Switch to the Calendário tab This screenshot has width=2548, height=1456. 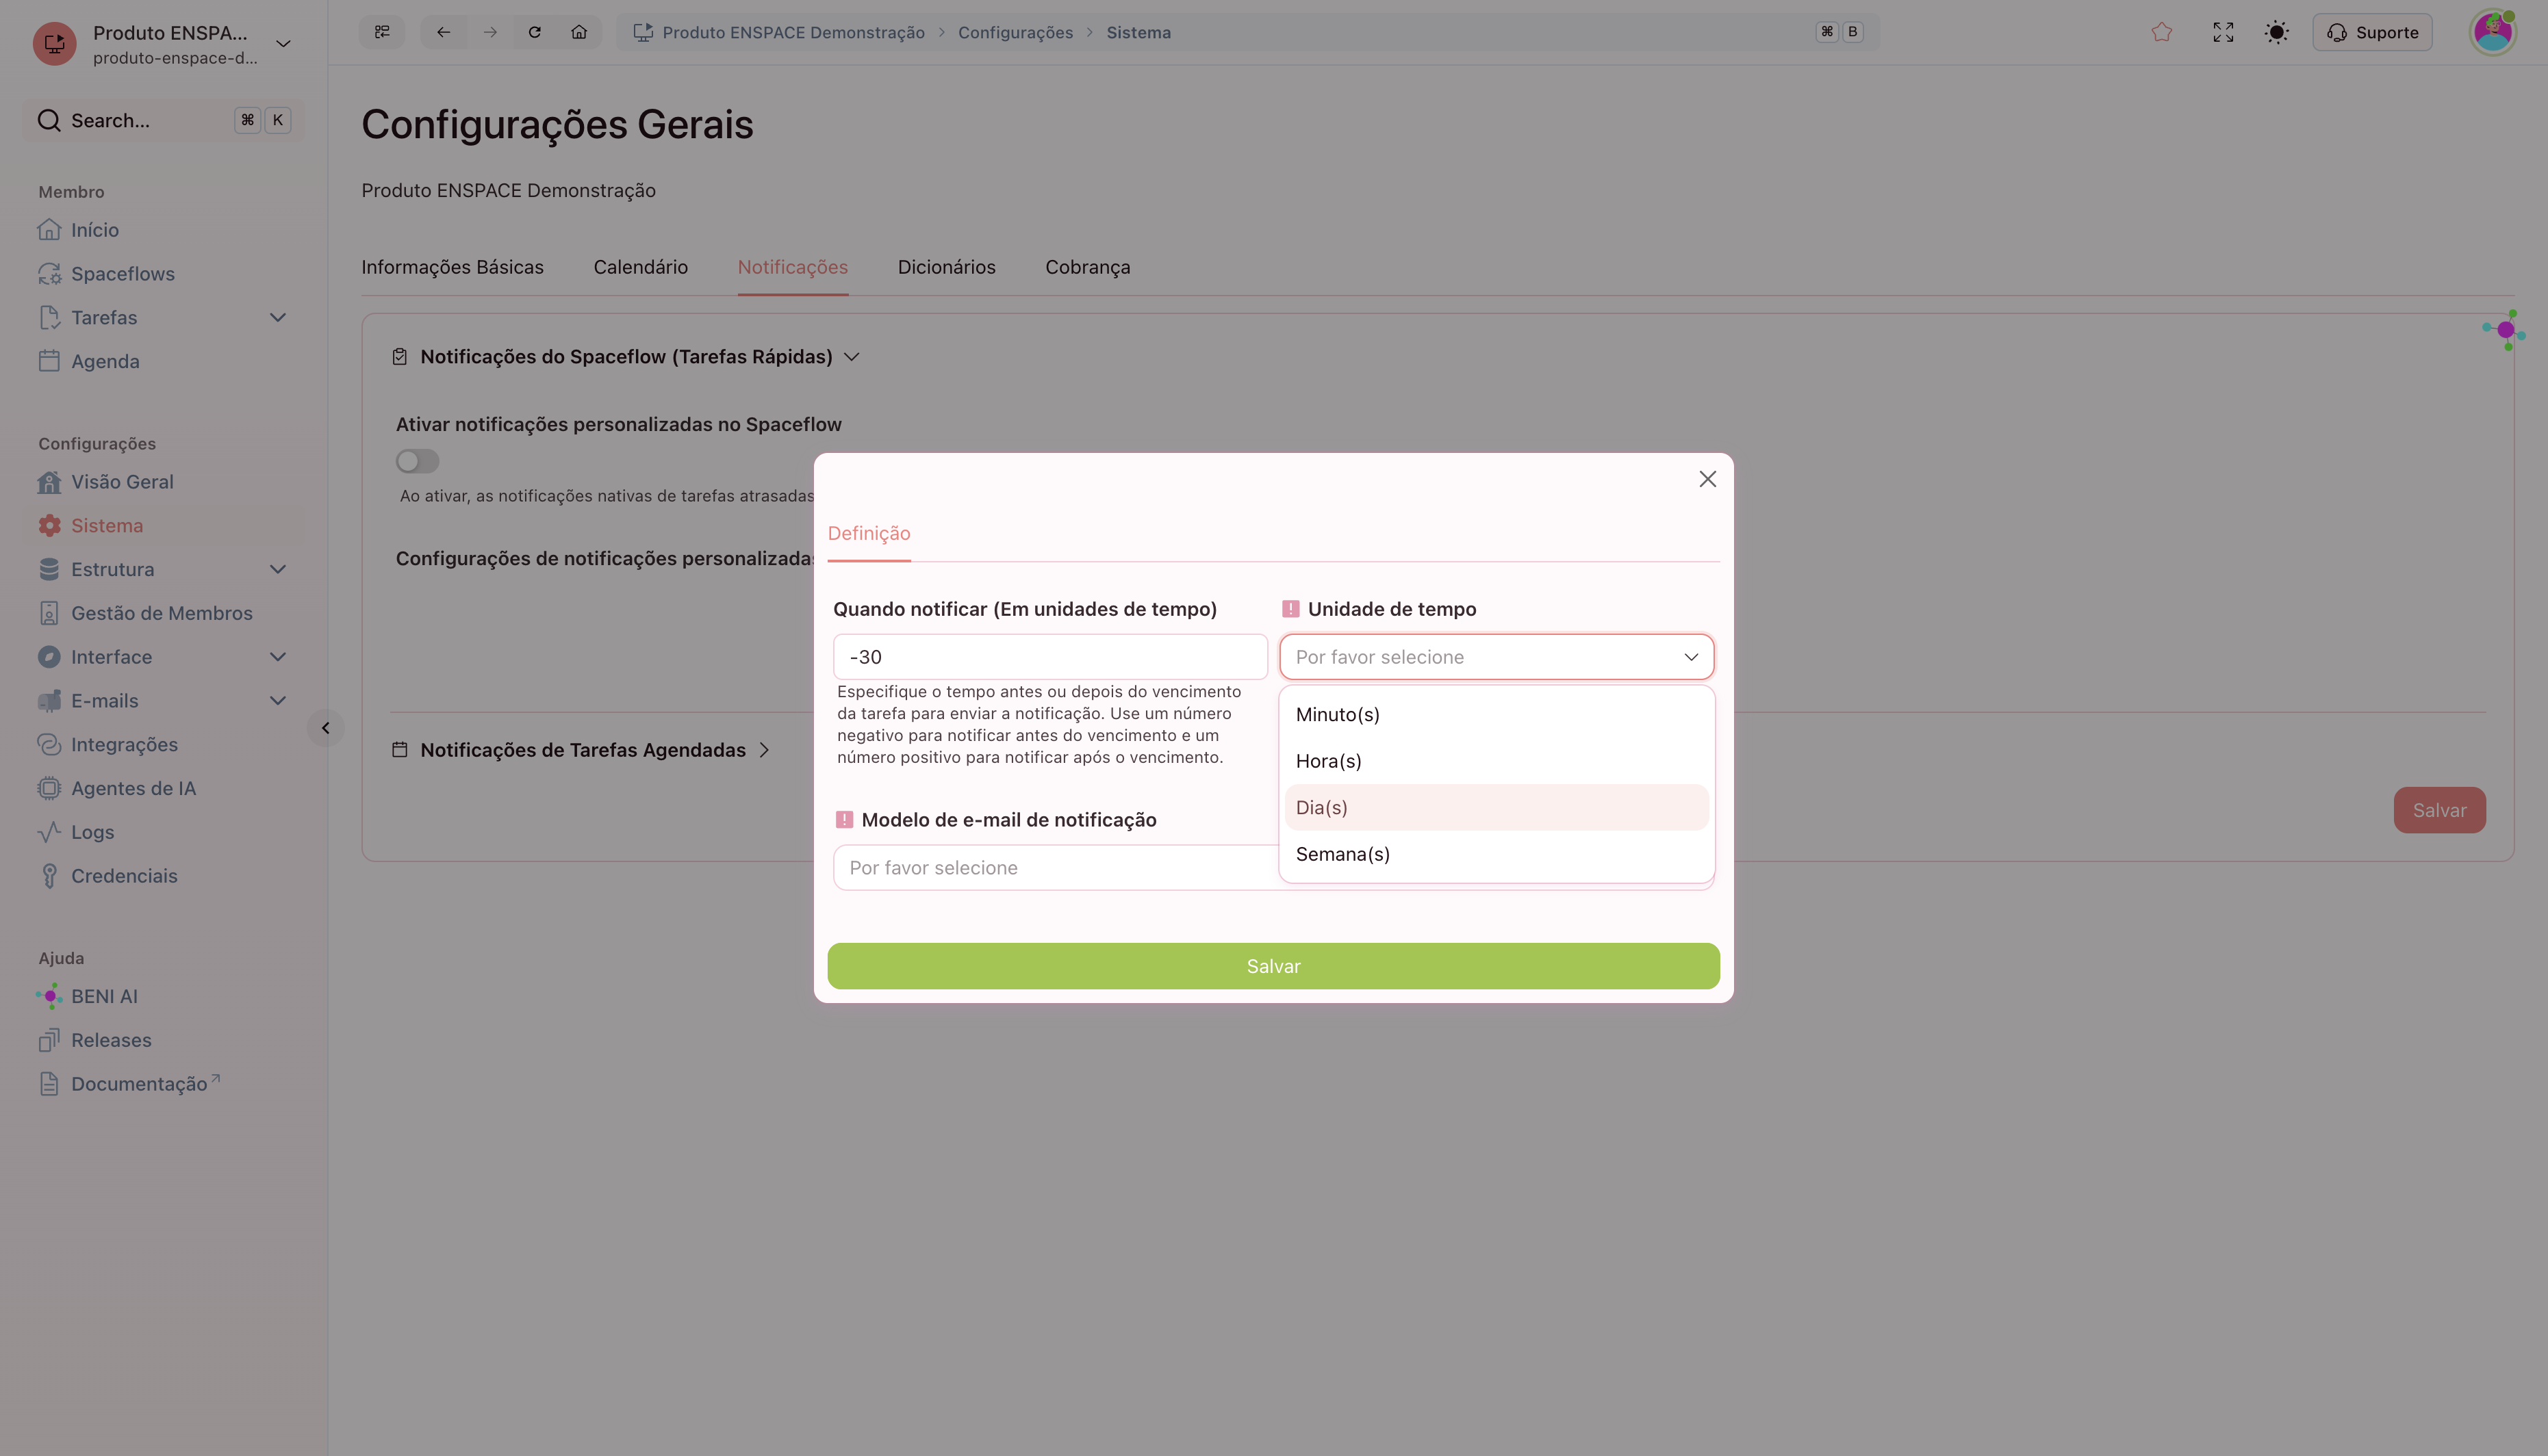tap(640, 267)
